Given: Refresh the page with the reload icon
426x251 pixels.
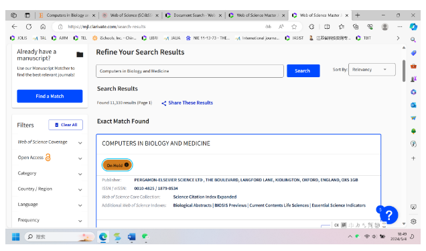Looking at the screenshot, I should click(29, 27).
